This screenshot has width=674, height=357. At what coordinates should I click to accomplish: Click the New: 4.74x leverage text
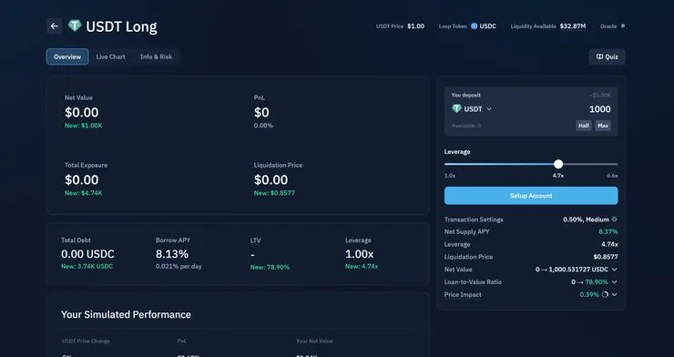point(362,266)
